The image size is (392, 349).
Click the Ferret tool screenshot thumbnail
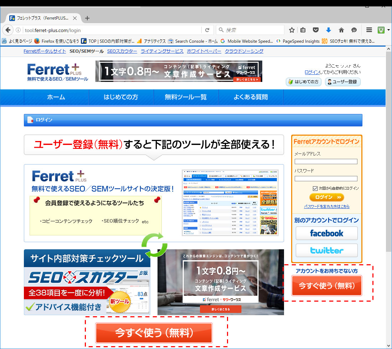click(230, 203)
